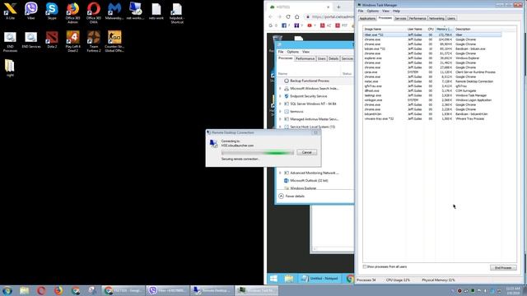
Task: Select the csrss.exe process row
Action: point(432,72)
